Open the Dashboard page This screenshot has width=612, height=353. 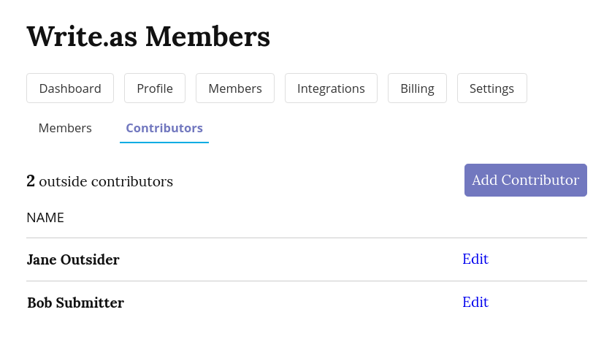tap(70, 88)
